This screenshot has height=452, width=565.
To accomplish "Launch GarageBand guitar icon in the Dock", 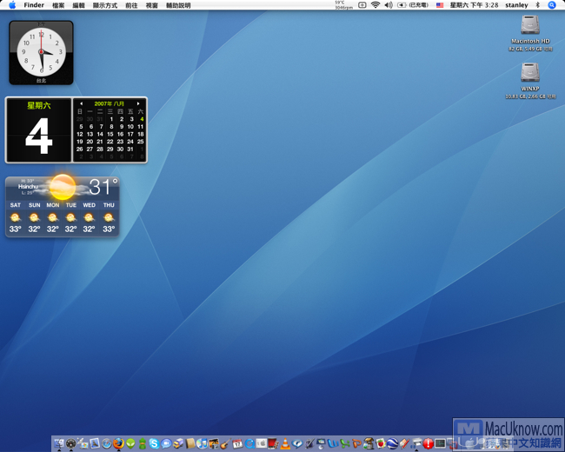I will pyautogui.click(x=226, y=443).
